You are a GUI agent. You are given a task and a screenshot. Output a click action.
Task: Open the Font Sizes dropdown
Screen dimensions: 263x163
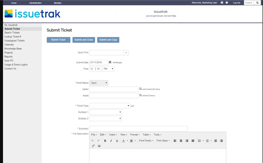163,141
